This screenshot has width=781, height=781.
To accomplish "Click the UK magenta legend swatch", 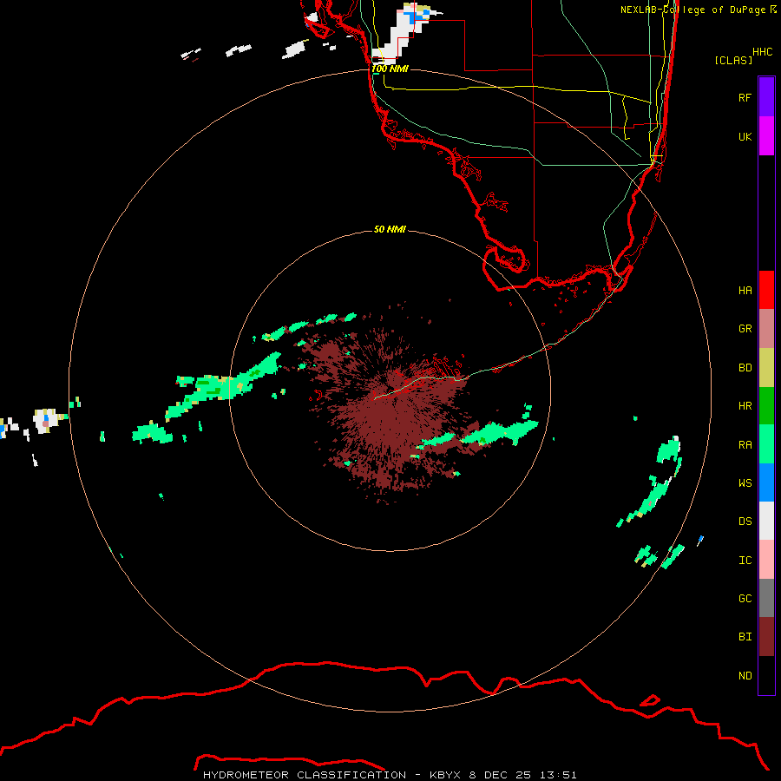I will [766, 136].
